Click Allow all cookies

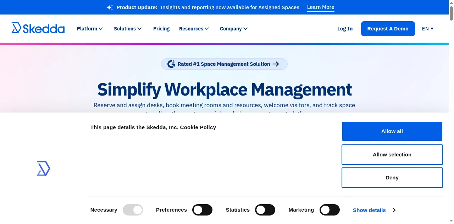coord(392,131)
